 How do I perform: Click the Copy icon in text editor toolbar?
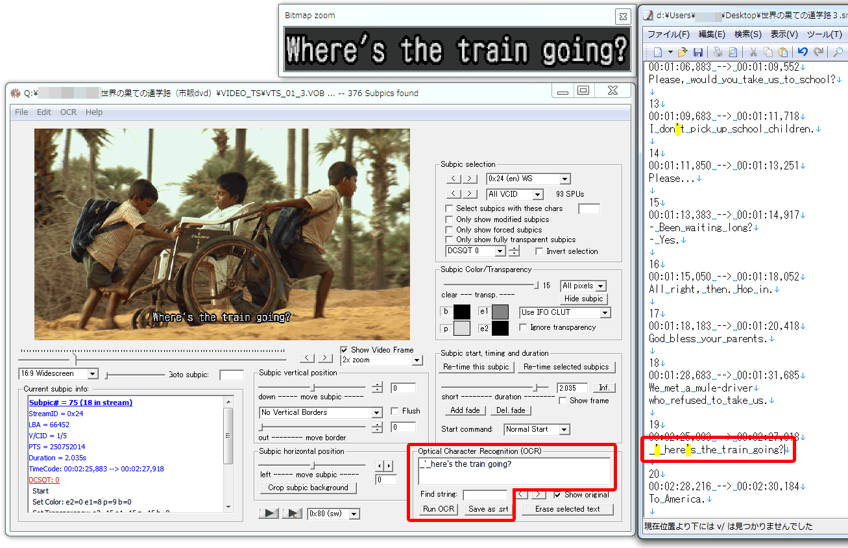(x=768, y=52)
